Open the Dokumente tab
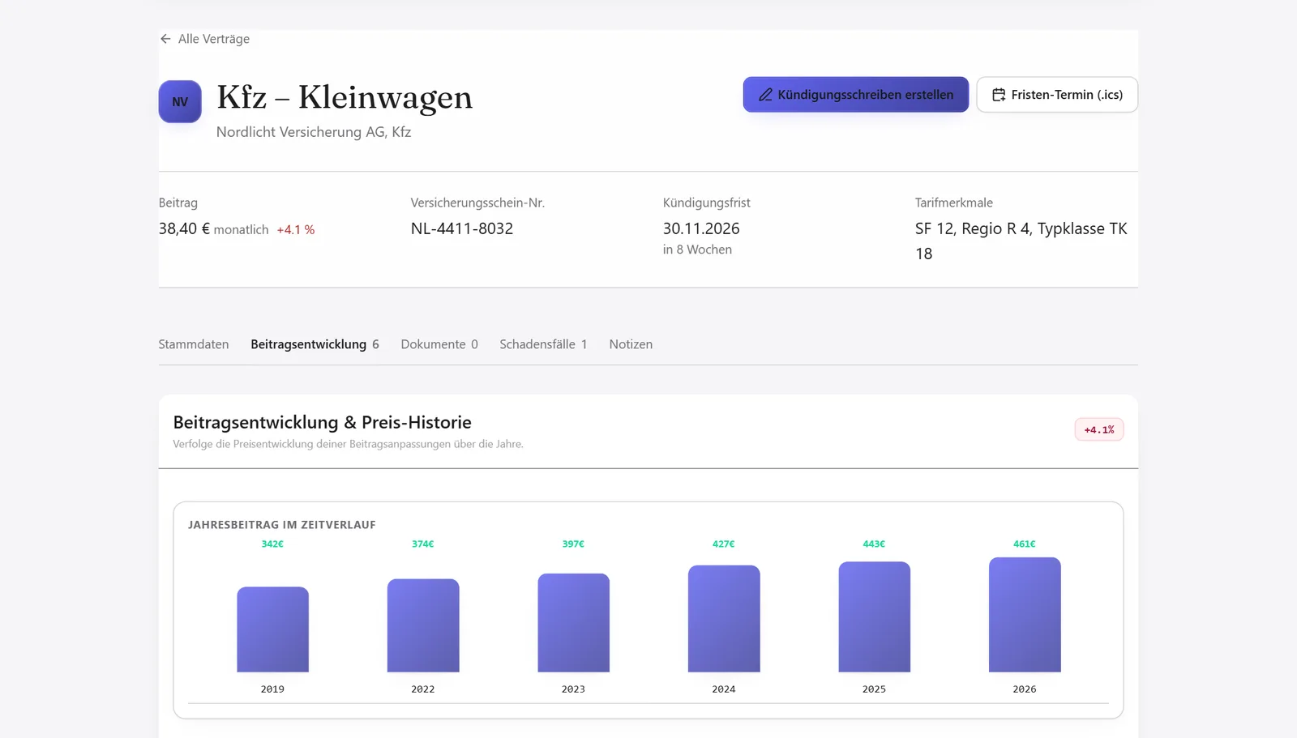Image resolution: width=1297 pixels, height=738 pixels. pyautogui.click(x=439, y=344)
